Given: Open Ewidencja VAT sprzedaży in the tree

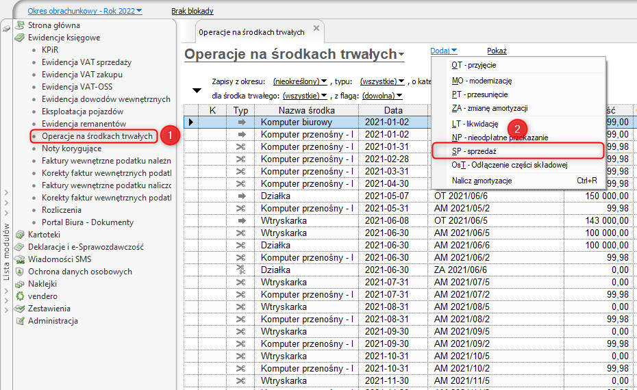Looking at the screenshot, I should point(86,62).
